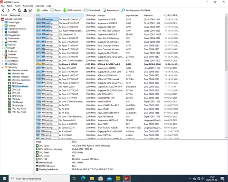Open File Explorer from the taskbar
Viewport: 228px width, 182px height.
[x=92, y=179]
